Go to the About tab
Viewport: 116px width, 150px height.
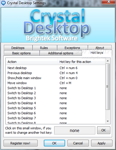point(100,48)
